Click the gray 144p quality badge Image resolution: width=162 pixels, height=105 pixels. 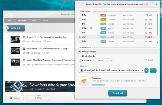103,42
